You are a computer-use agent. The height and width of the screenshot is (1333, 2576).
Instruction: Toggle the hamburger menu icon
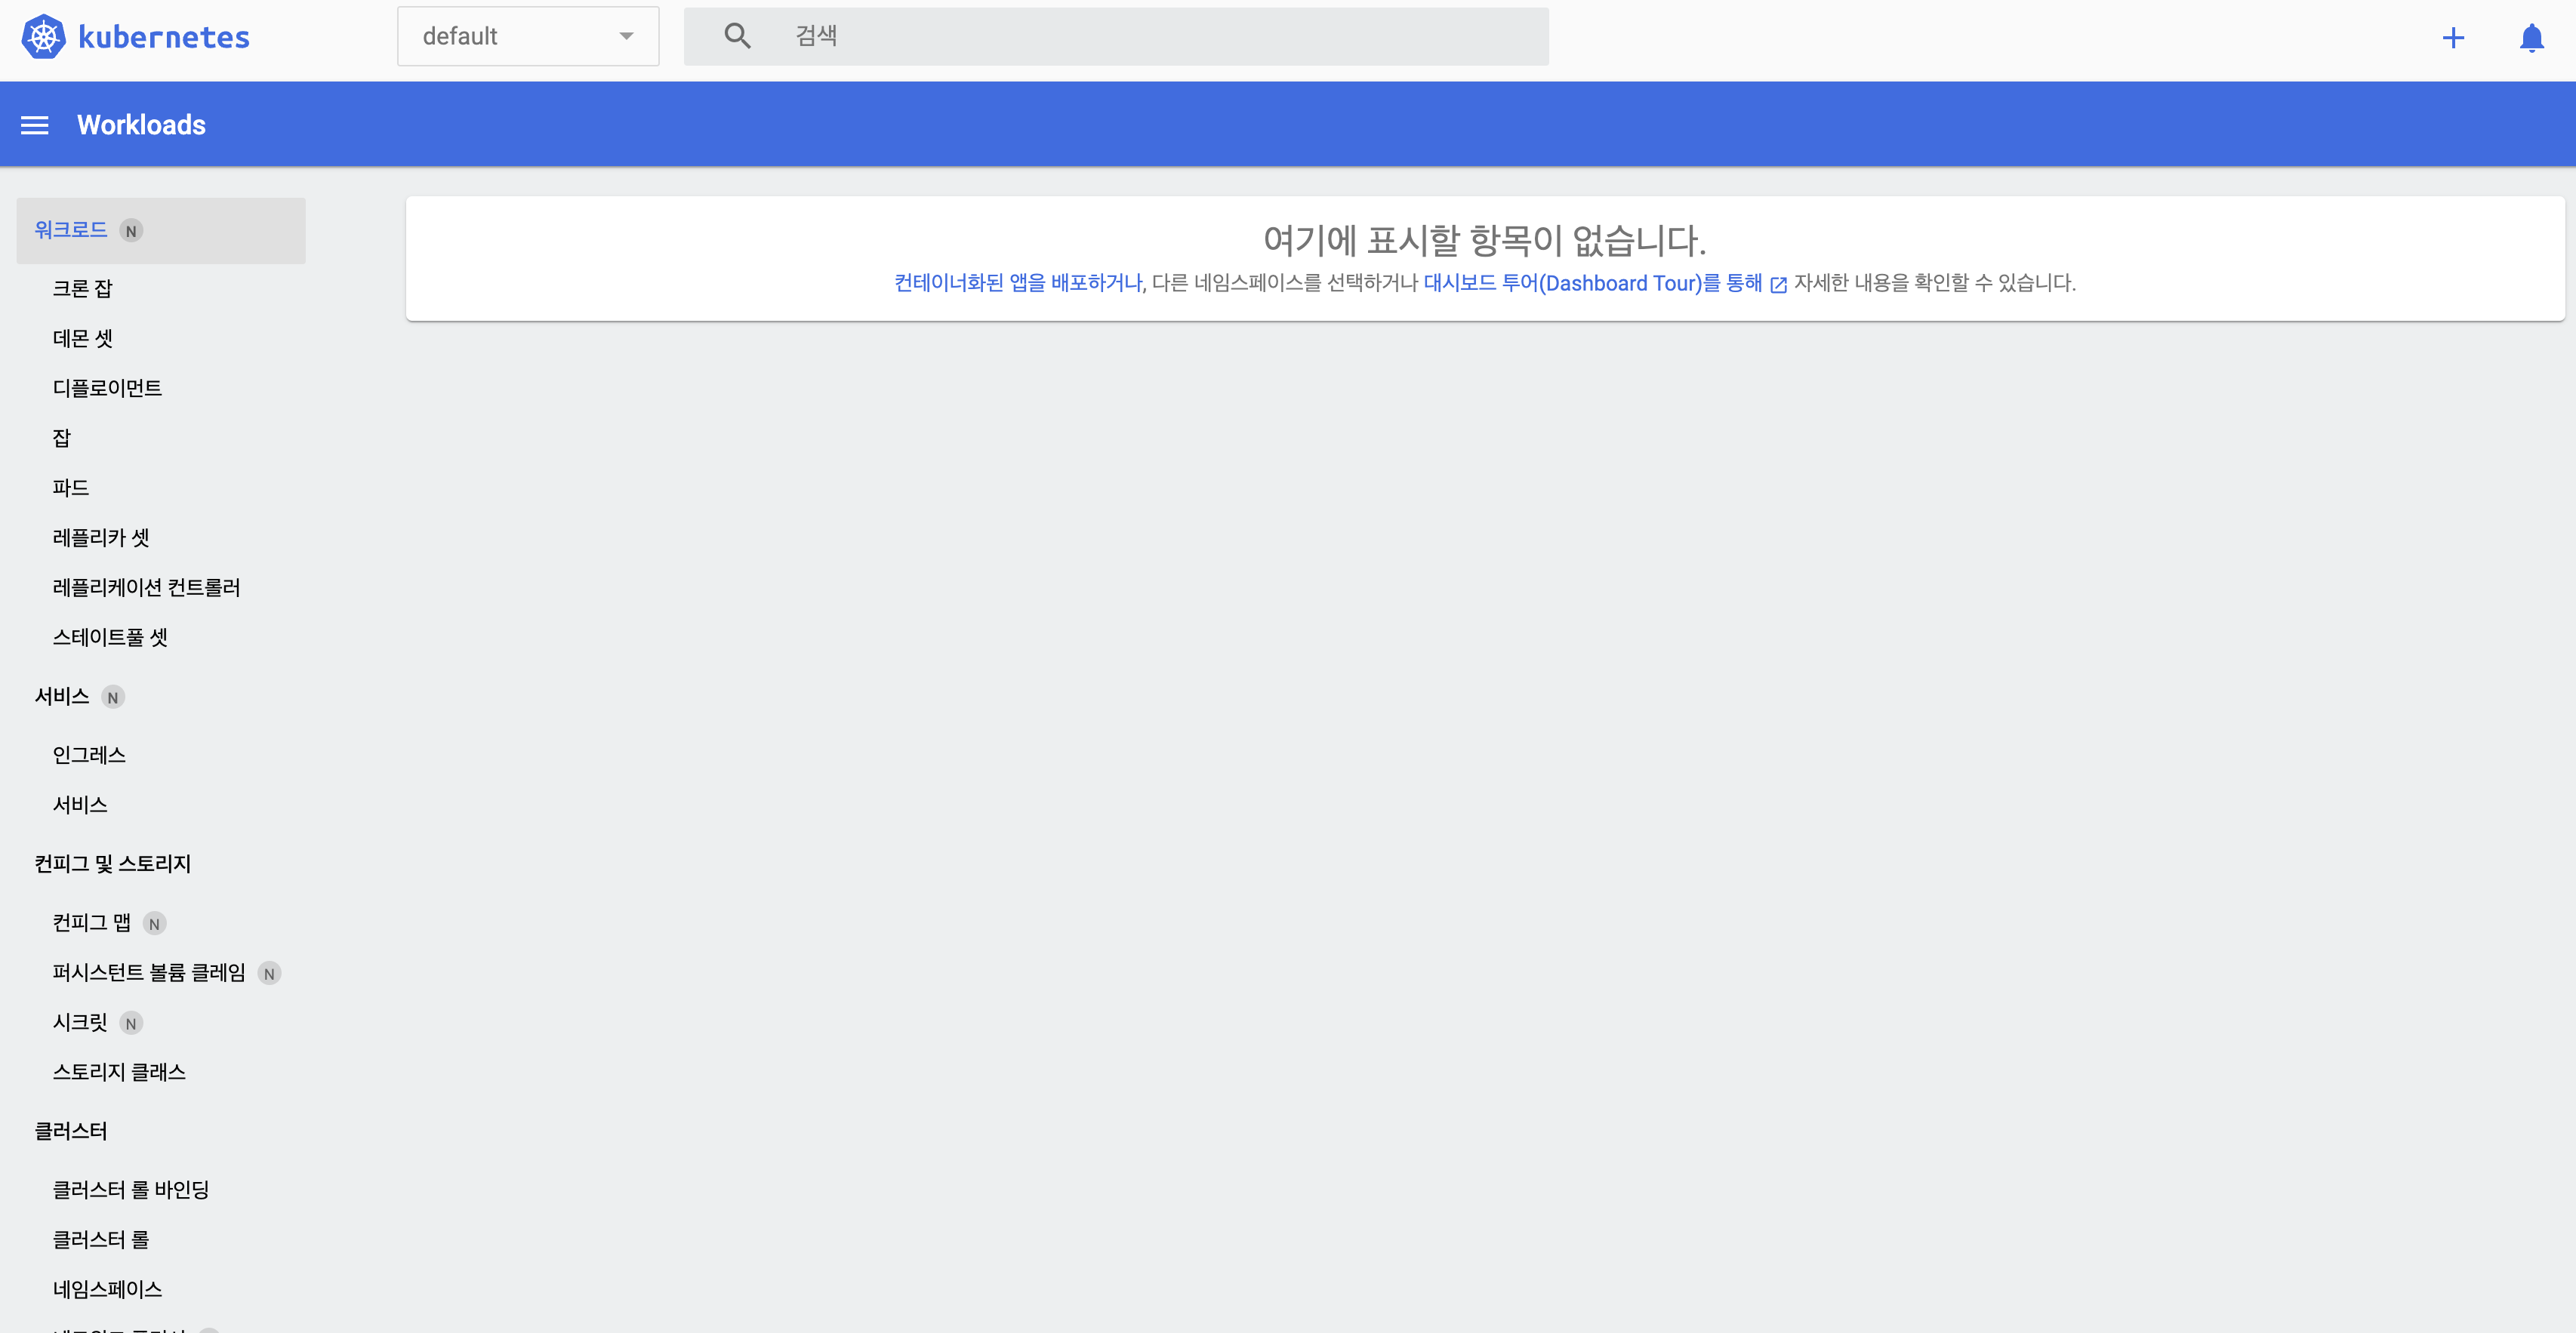[x=35, y=125]
